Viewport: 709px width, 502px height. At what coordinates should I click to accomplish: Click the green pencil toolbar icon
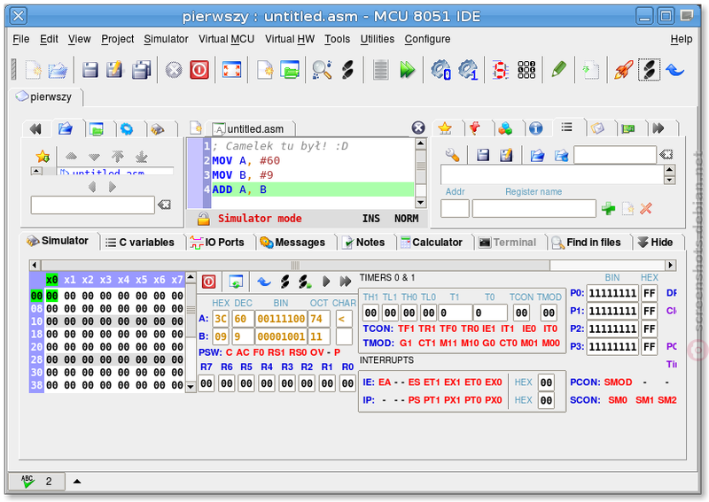(559, 70)
